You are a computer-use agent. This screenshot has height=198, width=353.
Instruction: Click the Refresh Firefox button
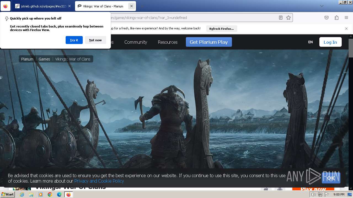click(x=221, y=29)
